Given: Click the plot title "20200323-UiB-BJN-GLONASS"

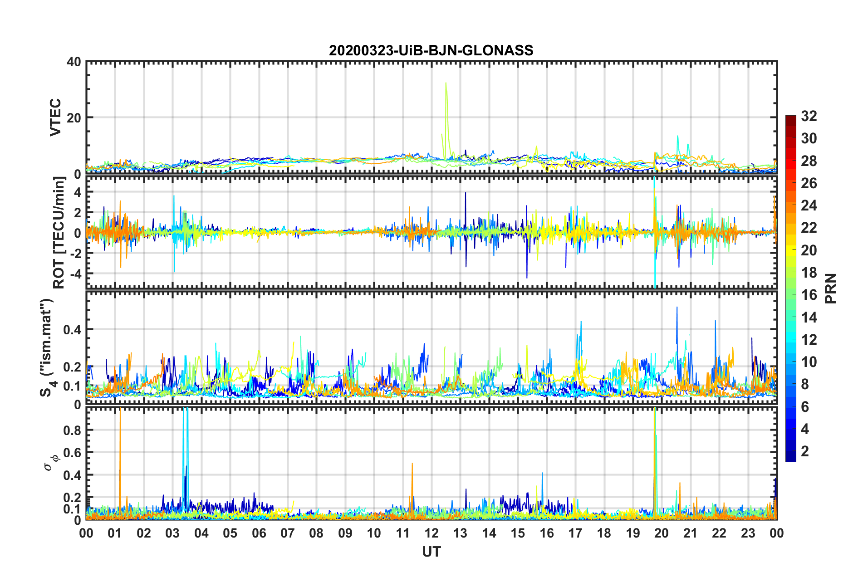Looking at the screenshot, I should [x=431, y=50].
